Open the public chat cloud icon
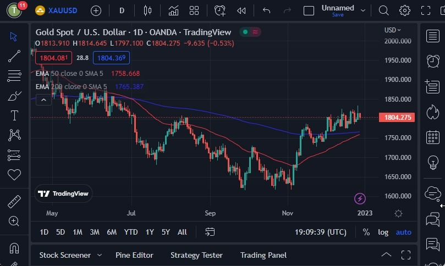Screen dimensions: 445x266 [x=433, y=193]
